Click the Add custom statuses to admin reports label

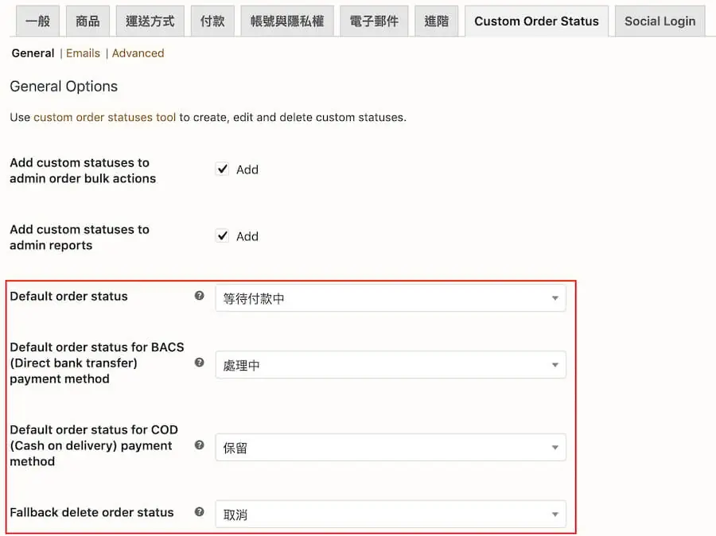(x=80, y=238)
